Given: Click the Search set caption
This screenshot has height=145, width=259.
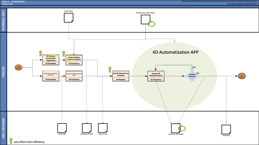Looking at the screenshot, I should click(103, 134).
